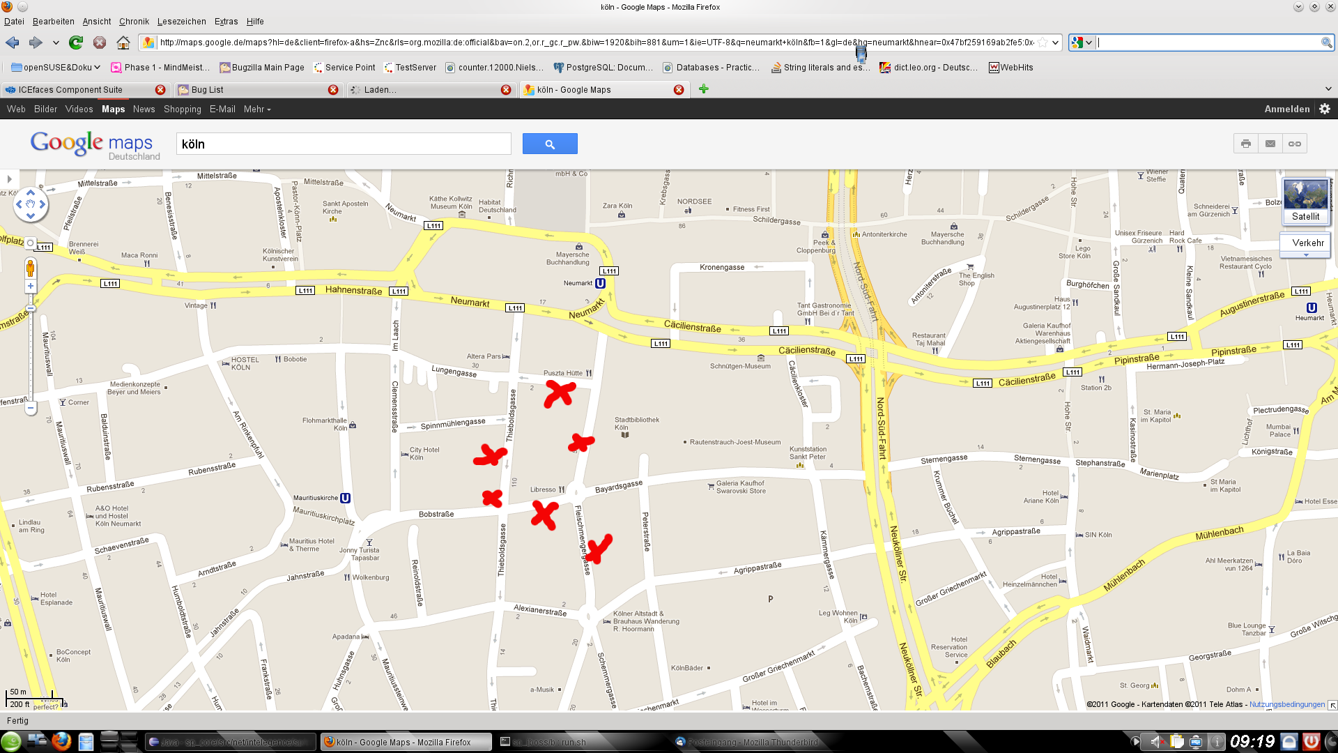Reload the page with the green refresh icon

pyautogui.click(x=76, y=43)
